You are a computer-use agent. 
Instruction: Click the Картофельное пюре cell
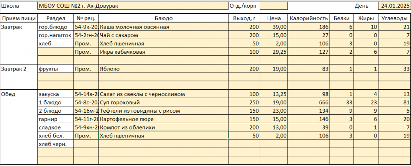tap(163, 119)
